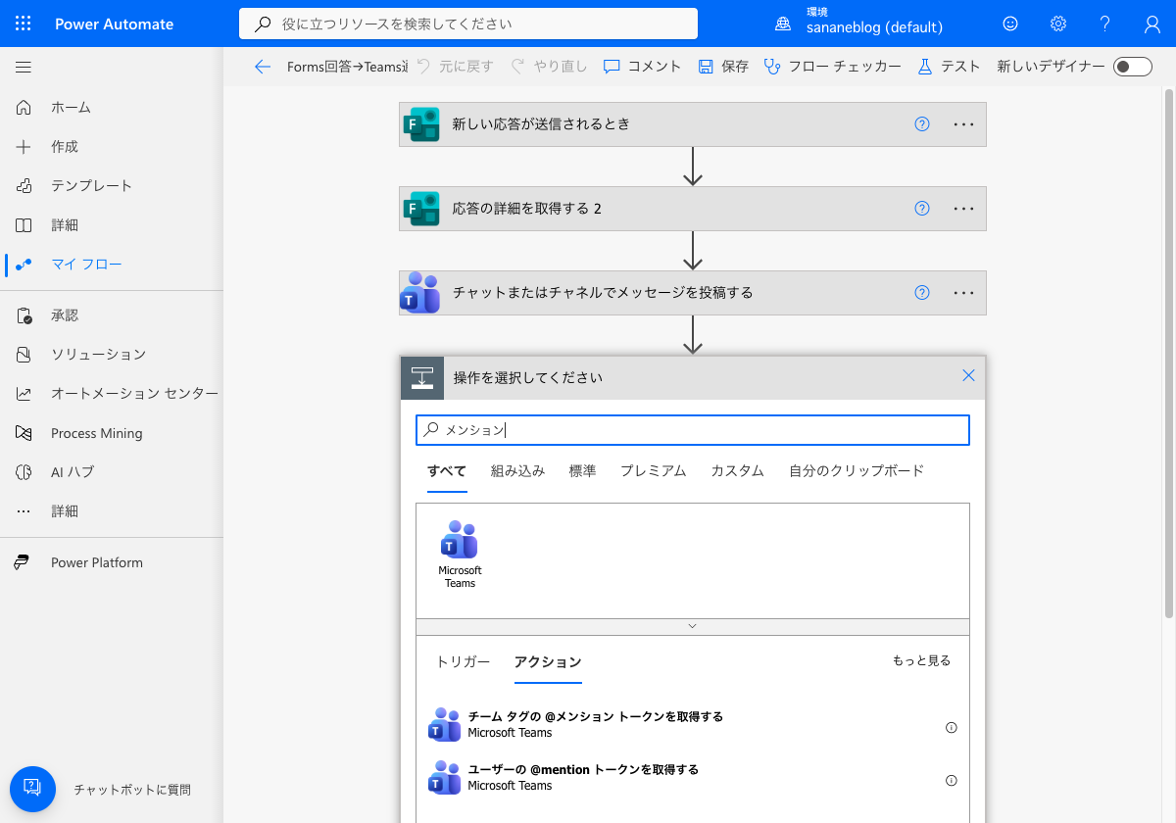Click the チャットボットに質問 chat button
The image size is (1176, 823).
click(33, 789)
